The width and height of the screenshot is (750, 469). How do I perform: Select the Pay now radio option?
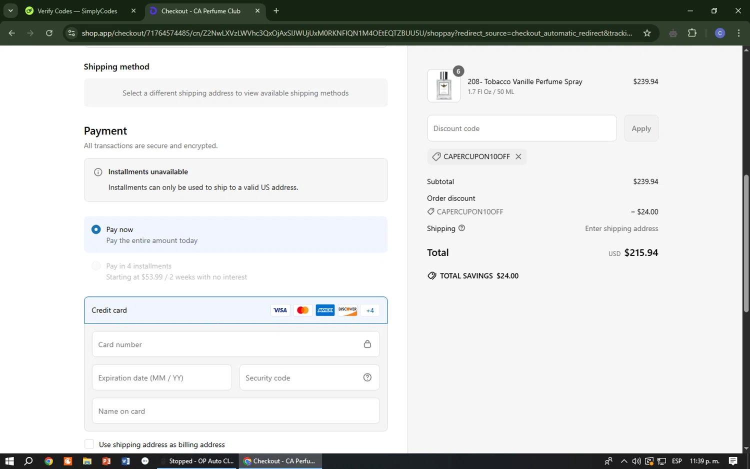click(96, 229)
